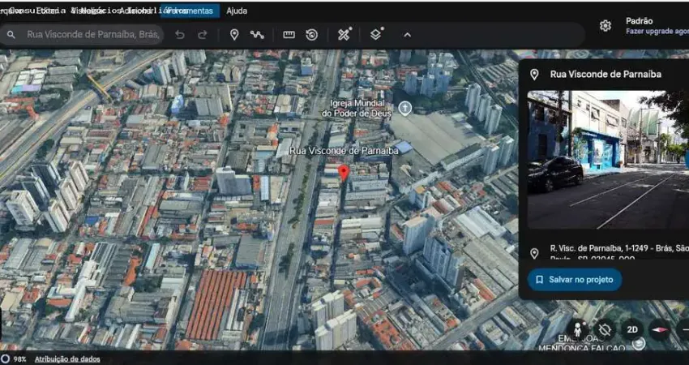Select the add placemark pin tool
689x365 pixels.
click(x=234, y=35)
